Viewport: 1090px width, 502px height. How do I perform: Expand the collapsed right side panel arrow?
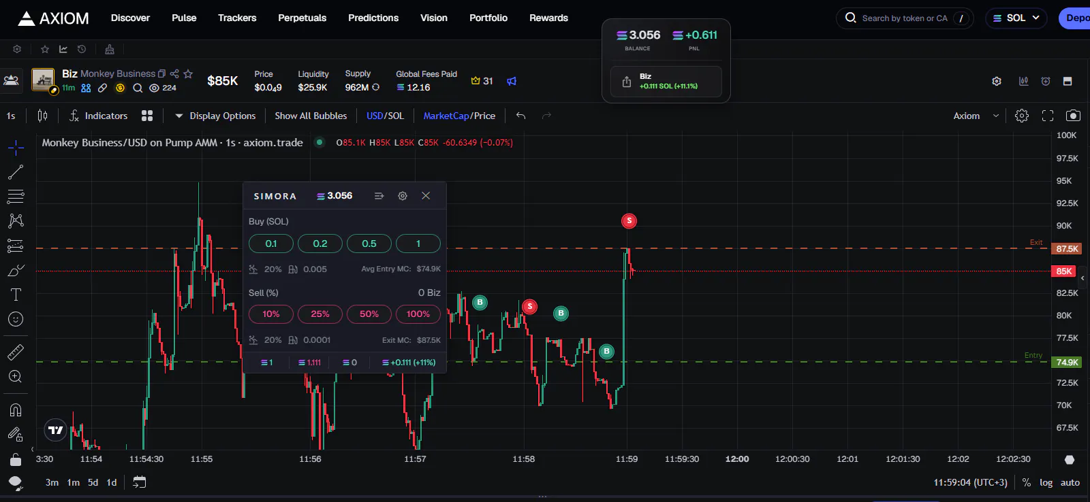click(x=1083, y=278)
